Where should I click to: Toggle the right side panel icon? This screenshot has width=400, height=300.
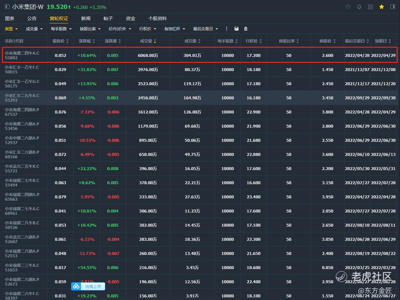click(x=393, y=7)
